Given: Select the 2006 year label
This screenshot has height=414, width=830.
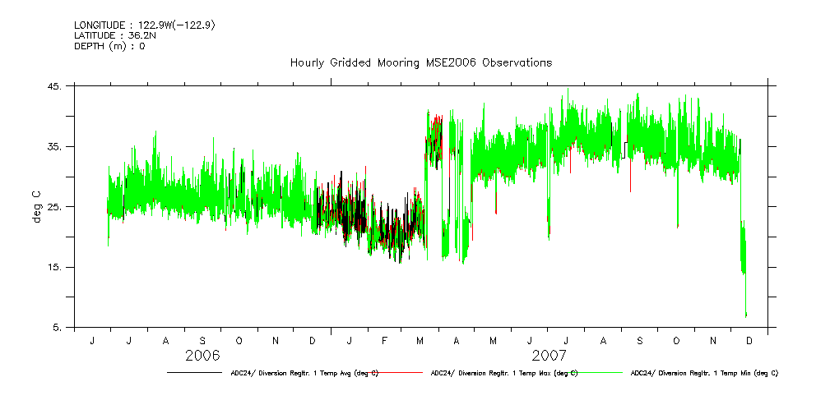Looking at the screenshot, I should pos(202,356).
